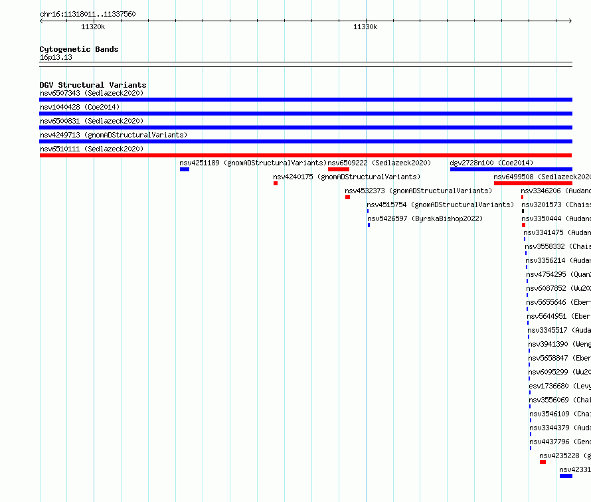This screenshot has height=502, width=591.
Task: Click the red marker under nsv4532373
Action: point(347,197)
